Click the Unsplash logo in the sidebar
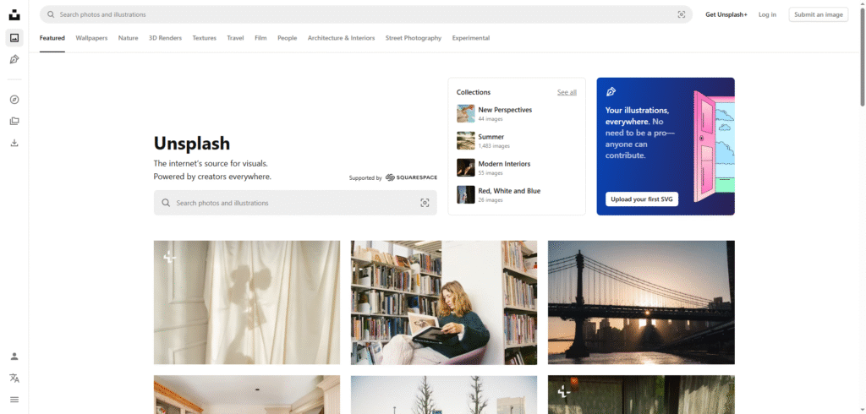Screen dimensions: 866x414 pyautogui.click(x=14, y=14)
